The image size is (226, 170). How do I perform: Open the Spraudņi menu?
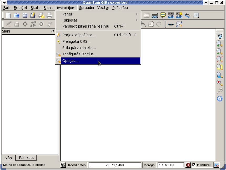(87, 8)
